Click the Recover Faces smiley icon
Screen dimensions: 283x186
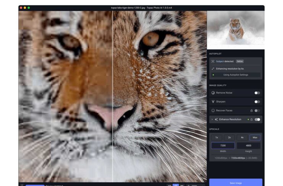tap(213, 111)
